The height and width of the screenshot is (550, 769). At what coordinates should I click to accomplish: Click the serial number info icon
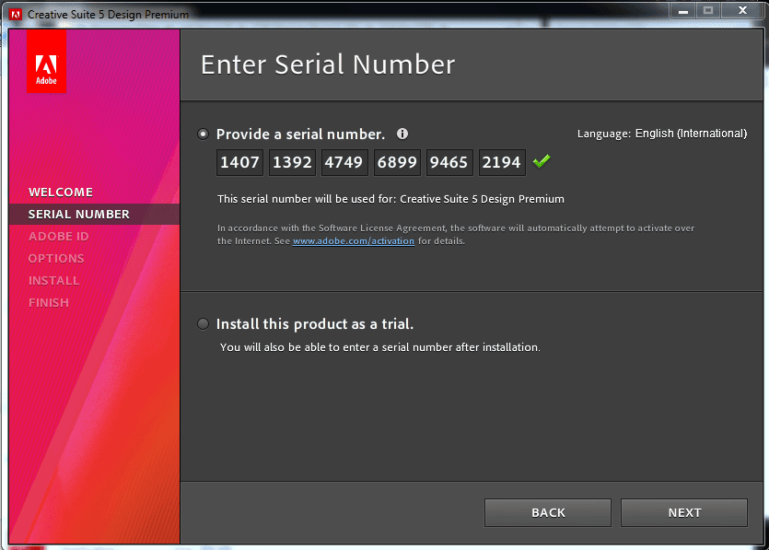click(402, 134)
